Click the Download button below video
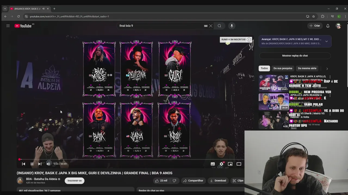348x195 pixels. [218, 181]
